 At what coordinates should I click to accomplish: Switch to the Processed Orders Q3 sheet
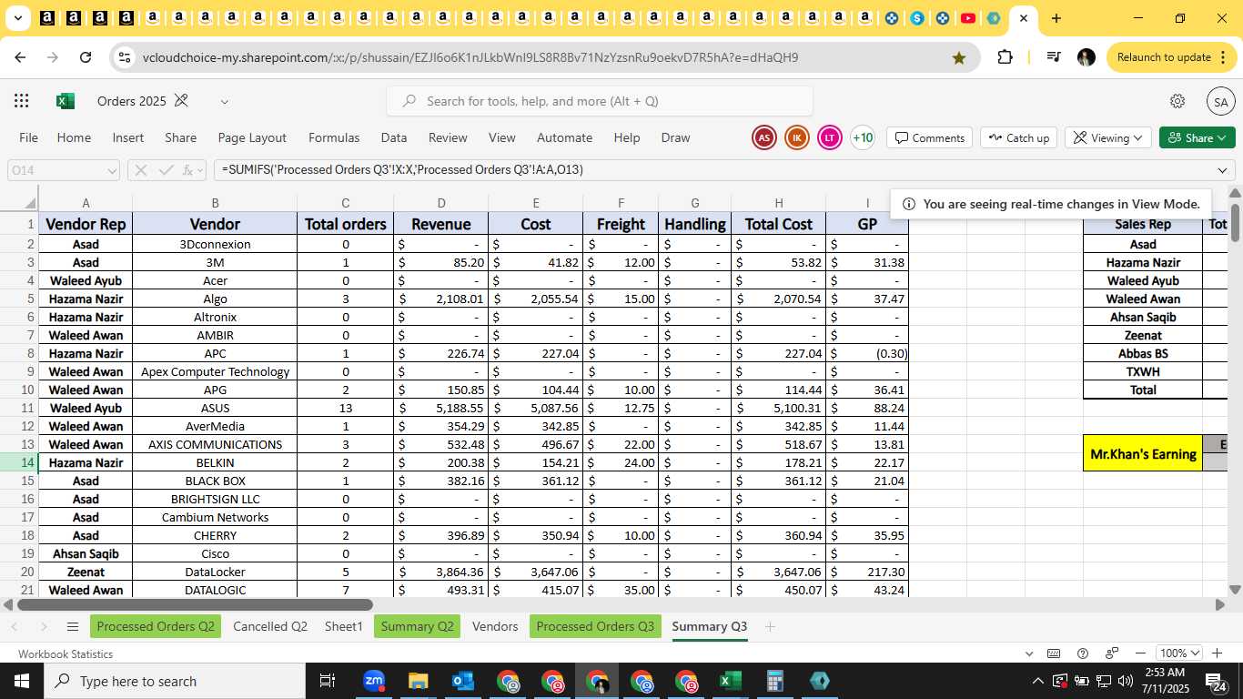tap(595, 626)
